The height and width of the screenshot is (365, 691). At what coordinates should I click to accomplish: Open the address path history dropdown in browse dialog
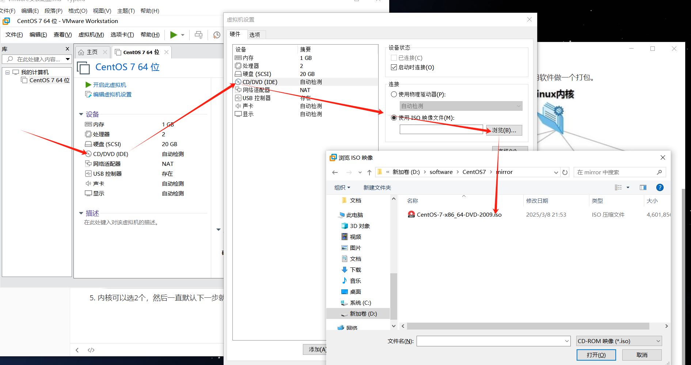[x=556, y=172]
